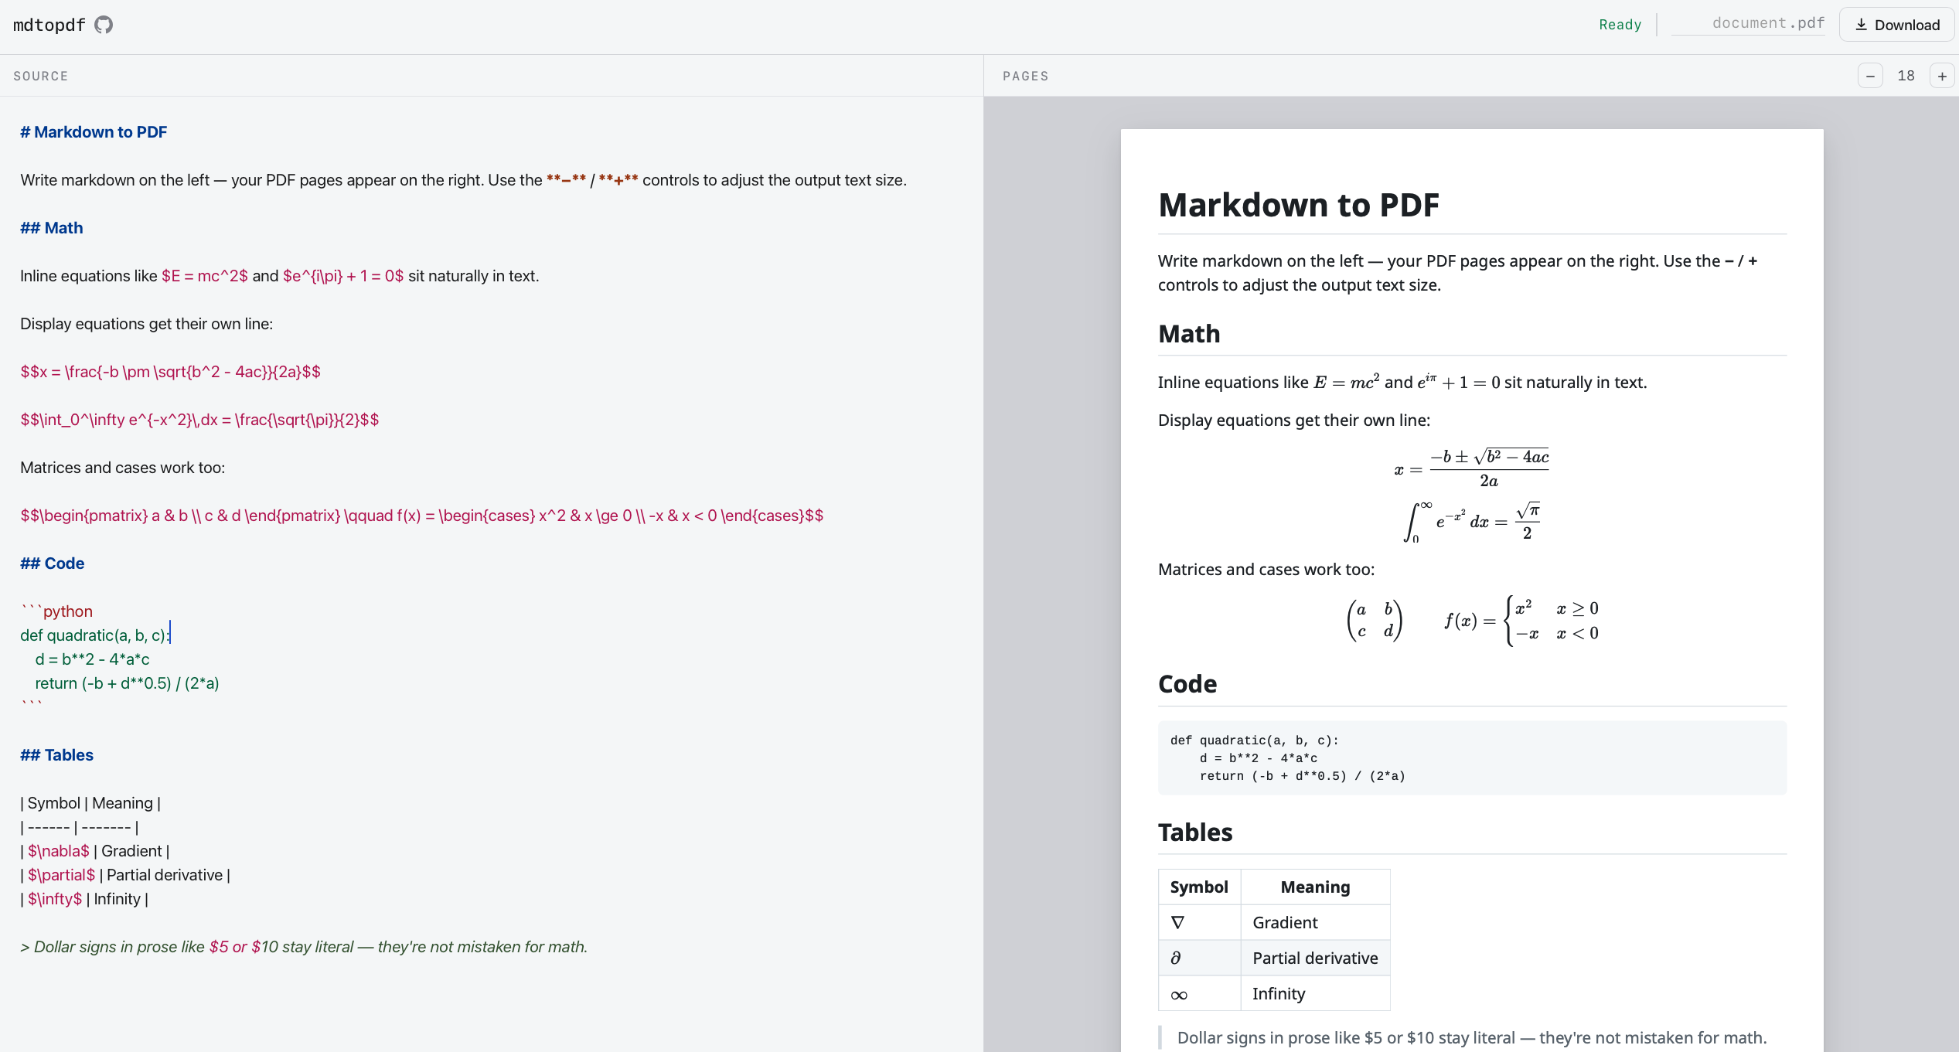Viewport: 1959px width, 1052px height.
Task: Click 'Matrices and cases work too:' in source
Action: click(123, 468)
